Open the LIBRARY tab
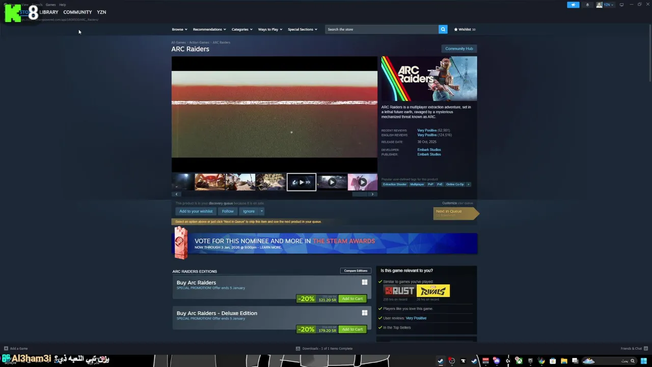The image size is (652, 367). click(49, 12)
